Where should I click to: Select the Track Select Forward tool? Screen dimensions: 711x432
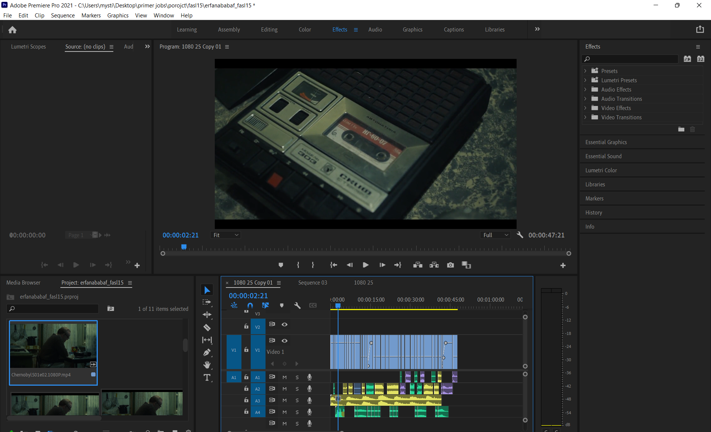(x=207, y=302)
